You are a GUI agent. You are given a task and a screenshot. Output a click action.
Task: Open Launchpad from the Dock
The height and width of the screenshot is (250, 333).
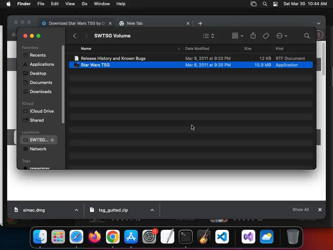(58, 237)
